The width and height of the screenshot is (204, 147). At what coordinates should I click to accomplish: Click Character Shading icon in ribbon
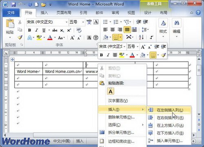click(x=89, y=38)
